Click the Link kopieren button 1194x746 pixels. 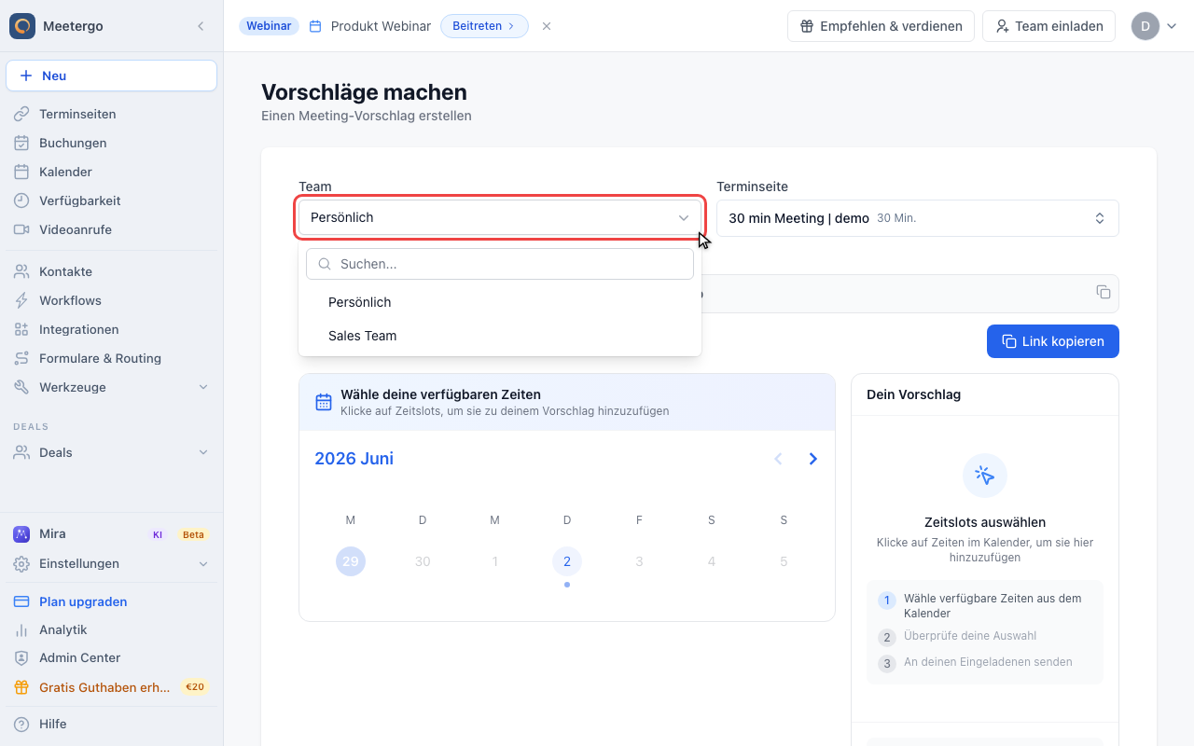pos(1053,341)
